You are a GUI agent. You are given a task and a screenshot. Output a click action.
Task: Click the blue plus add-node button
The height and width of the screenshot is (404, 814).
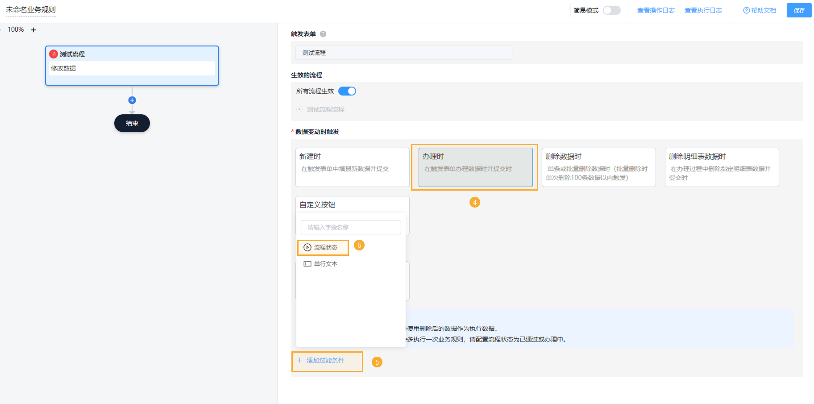[132, 100]
